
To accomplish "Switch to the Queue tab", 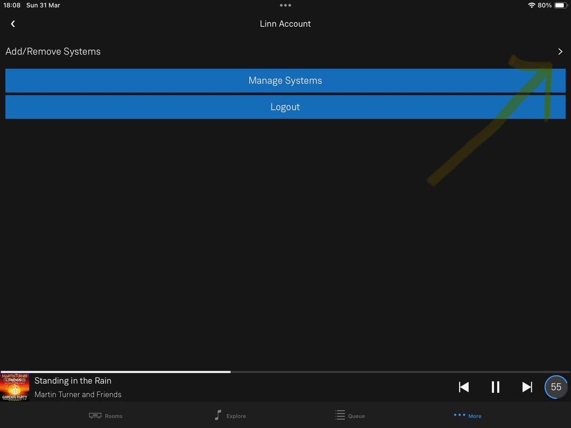I will tap(350, 416).
